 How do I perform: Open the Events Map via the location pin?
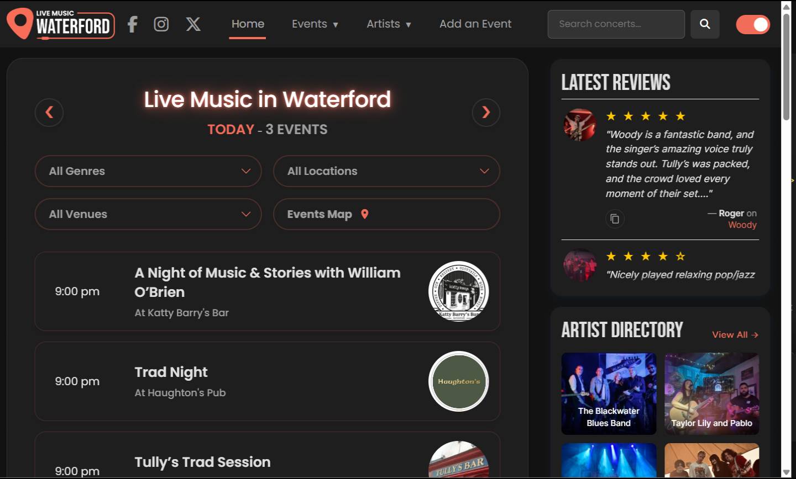pyautogui.click(x=365, y=214)
